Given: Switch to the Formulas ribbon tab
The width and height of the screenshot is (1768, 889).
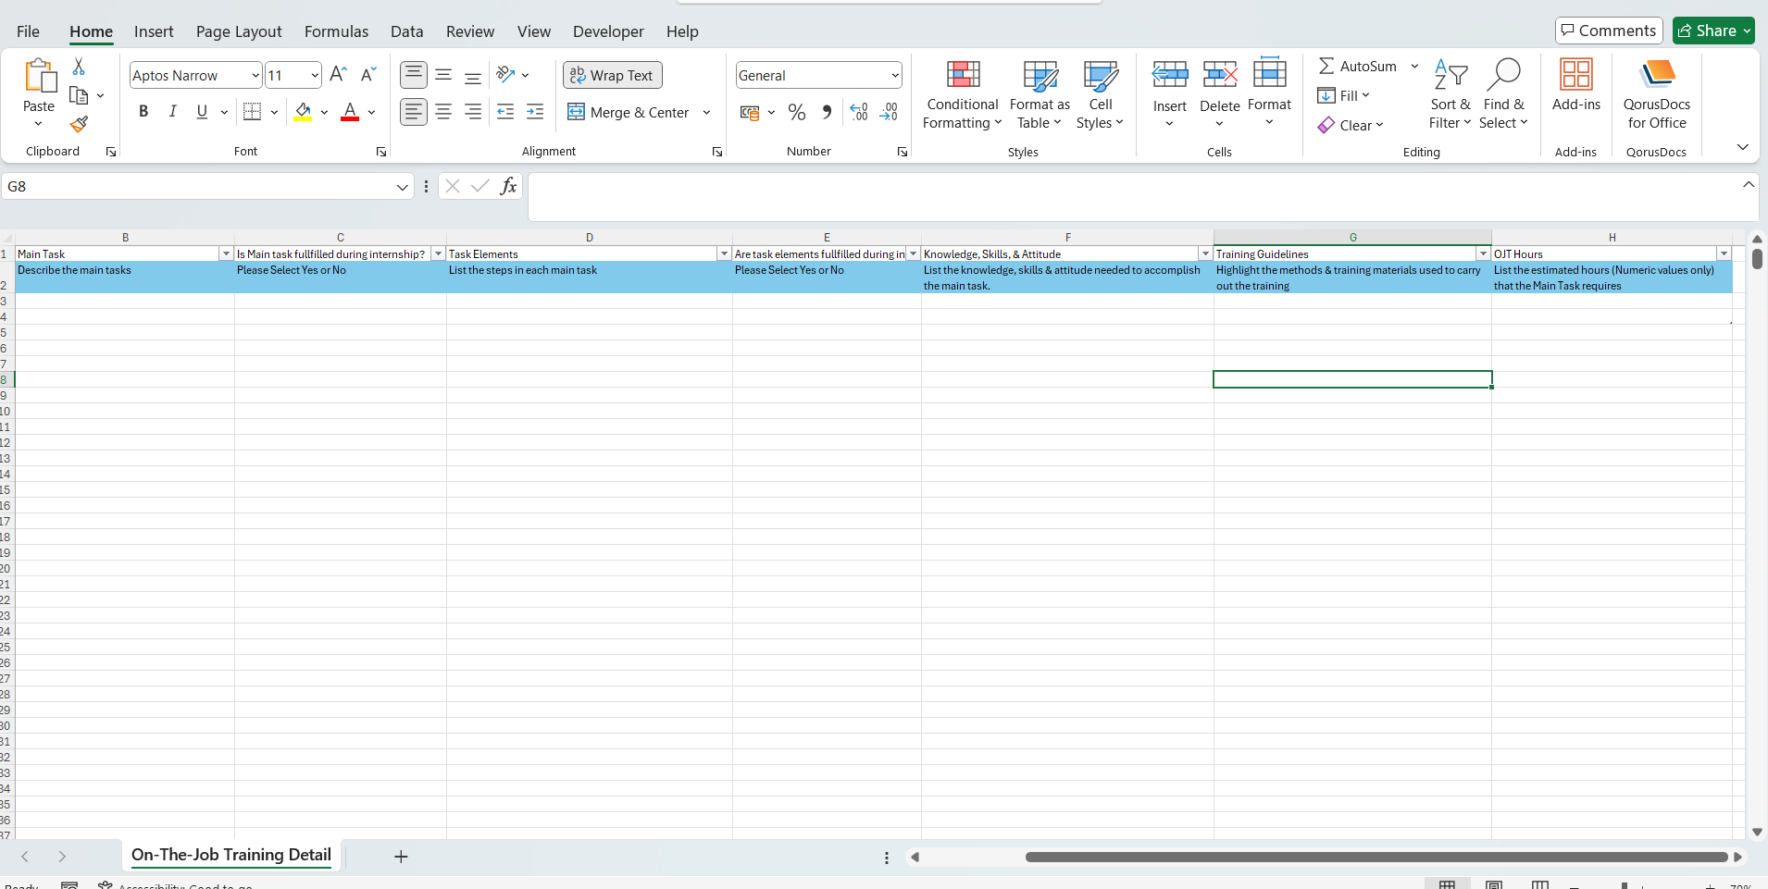Looking at the screenshot, I should click(336, 31).
